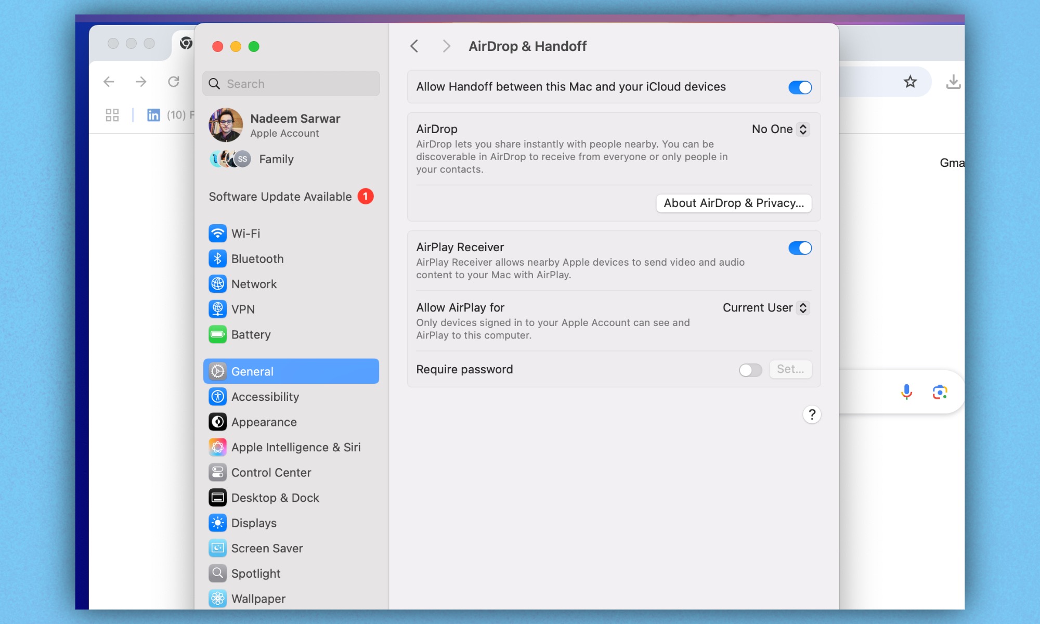1040x624 pixels.
Task: Open Desktop & Dock settings
Action: (275, 498)
